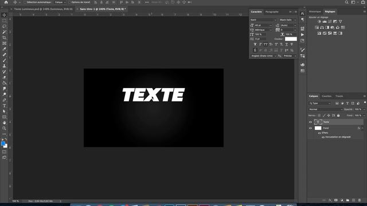Select the Zoom tool
367x206 pixels.
(x=4, y=128)
